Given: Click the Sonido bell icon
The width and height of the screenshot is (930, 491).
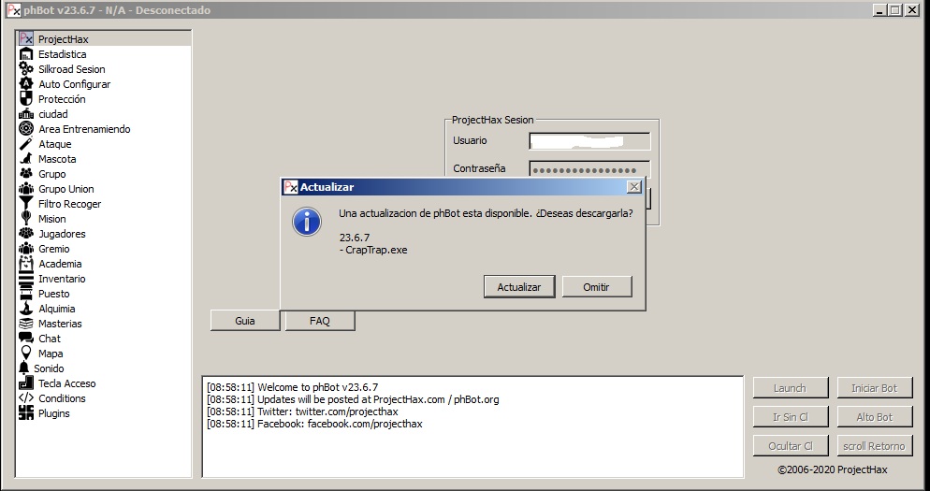Looking at the screenshot, I should 24,368.
